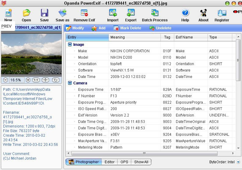
Task: Collapse the Image group
Action: point(70,45)
